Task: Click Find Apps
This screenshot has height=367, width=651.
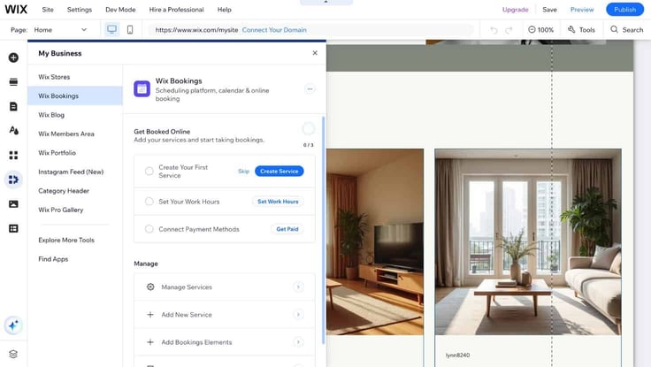Action: pos(53,259)
